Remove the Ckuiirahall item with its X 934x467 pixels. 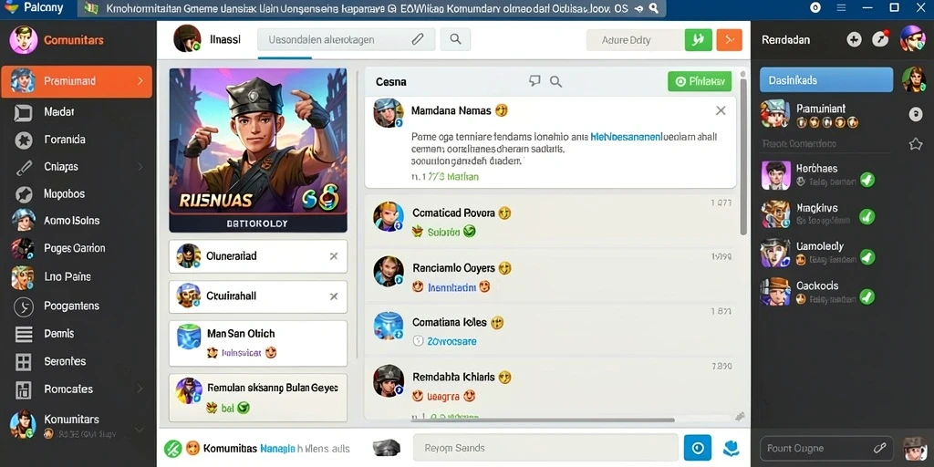point(334,296)
